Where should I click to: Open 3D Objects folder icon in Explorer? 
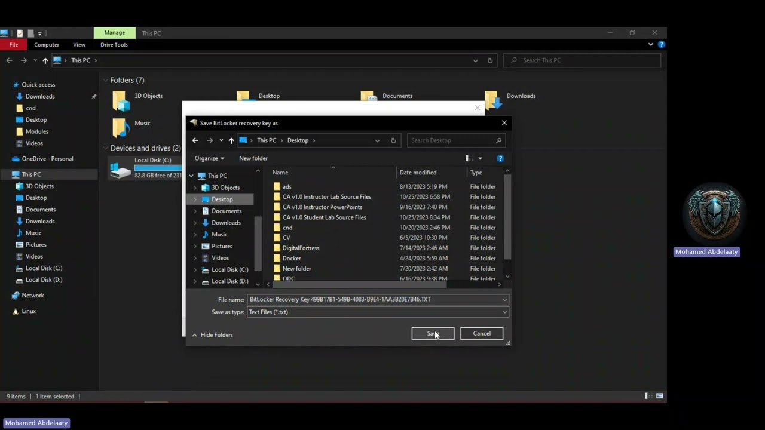coord(121,101)
